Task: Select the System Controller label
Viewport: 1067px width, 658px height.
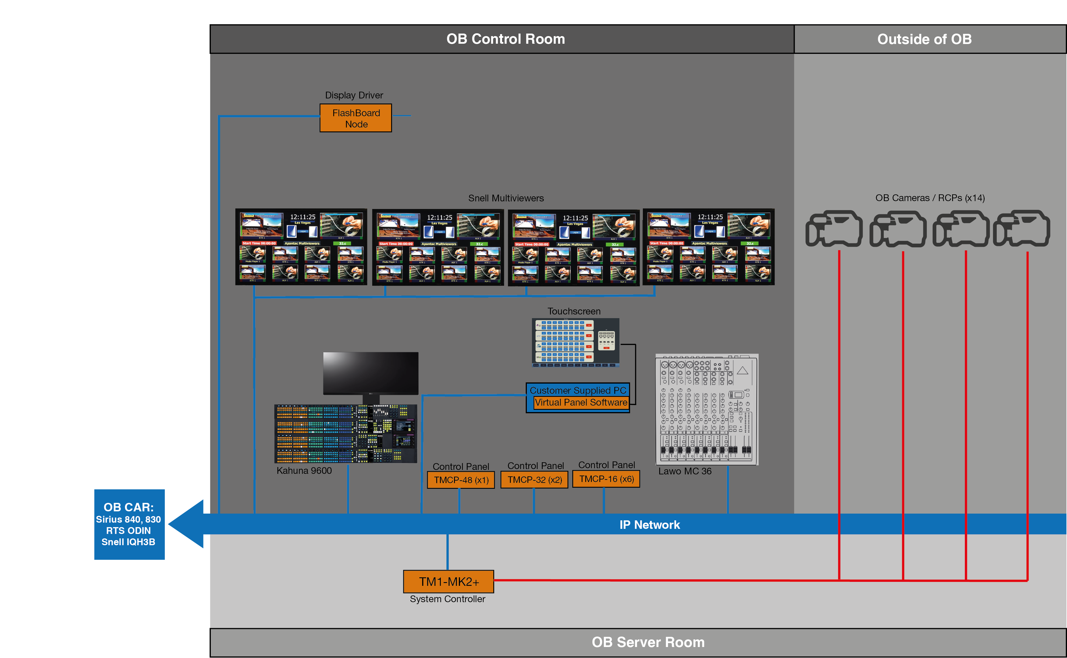Action: coord(447,599)
